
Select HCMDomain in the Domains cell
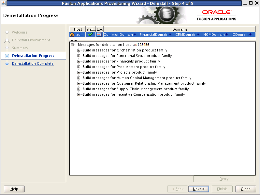click(x=214, y=35)
